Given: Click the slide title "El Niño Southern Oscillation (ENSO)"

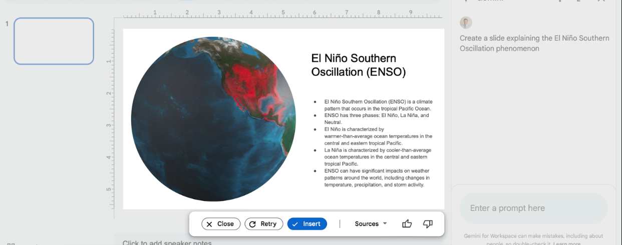Looking at the screenshot, I should pyautogui.click(x=358, y=65).
